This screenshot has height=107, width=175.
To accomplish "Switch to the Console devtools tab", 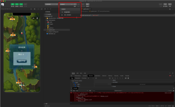I will [x=85, y=76].
